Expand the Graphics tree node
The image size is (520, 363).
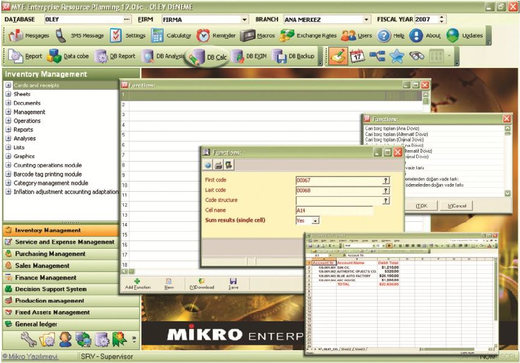pos(8,156)
